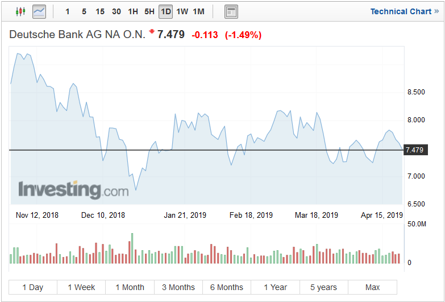Choose the 30 minute interval

116,11
